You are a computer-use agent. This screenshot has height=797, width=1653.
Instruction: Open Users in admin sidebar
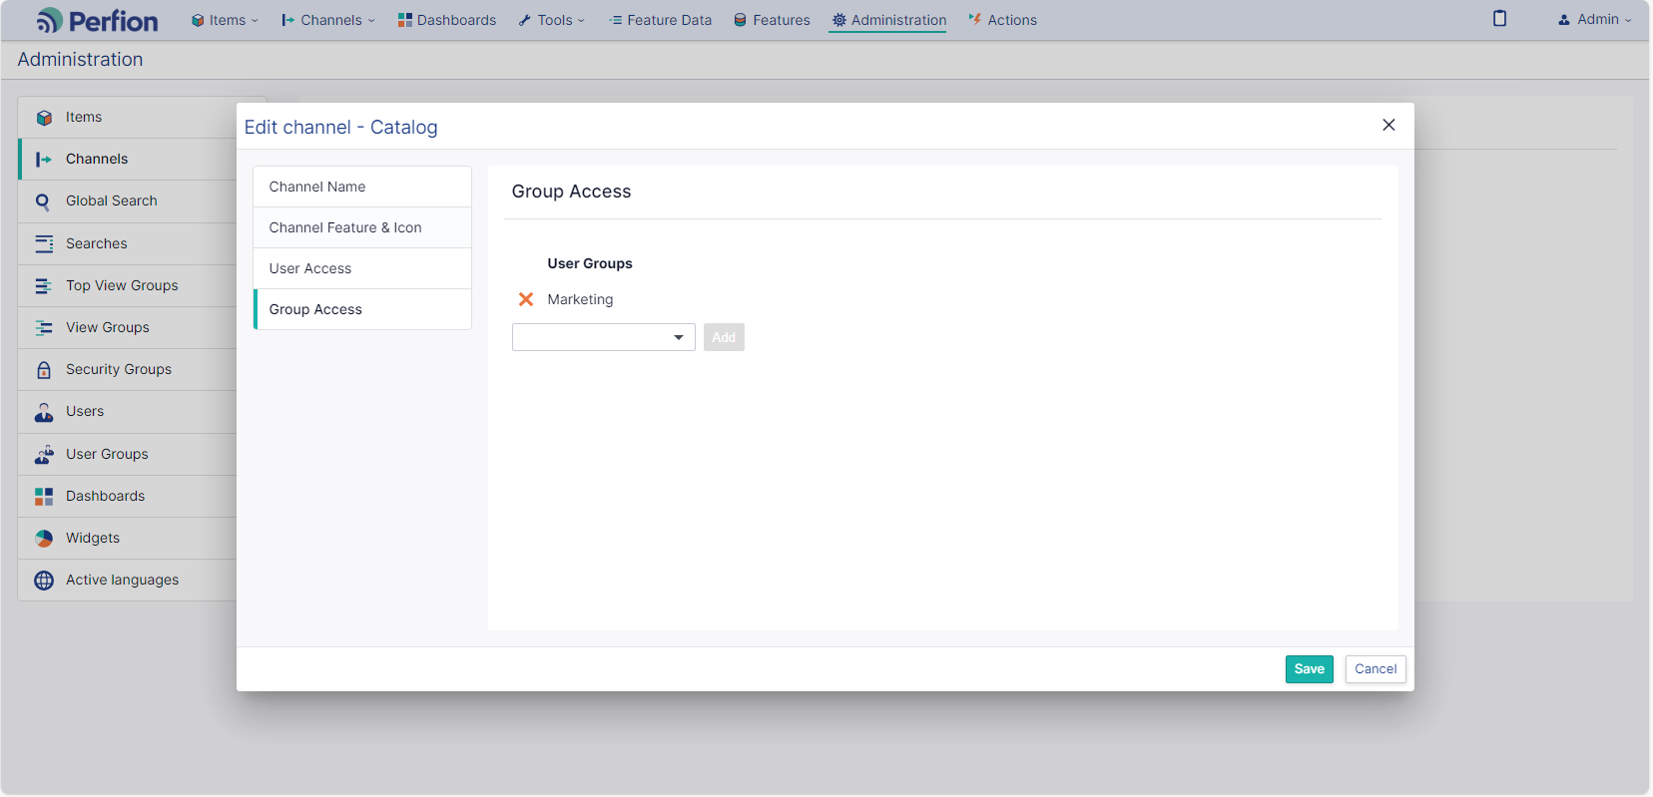point(127,411)
